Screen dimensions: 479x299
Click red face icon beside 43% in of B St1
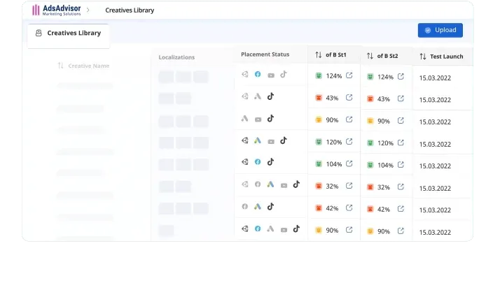[x=319, y=98]
